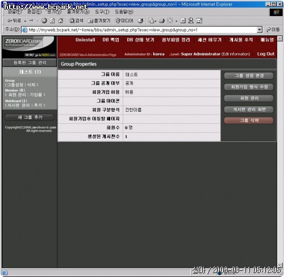Screen dimensions: 284x277
Task: Open the 미디어 media pane
Action: 124,20
